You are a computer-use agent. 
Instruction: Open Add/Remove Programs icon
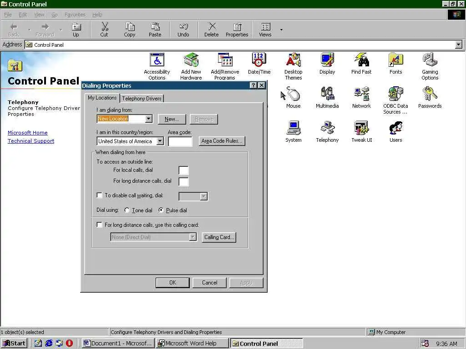[x=225, y=66]
